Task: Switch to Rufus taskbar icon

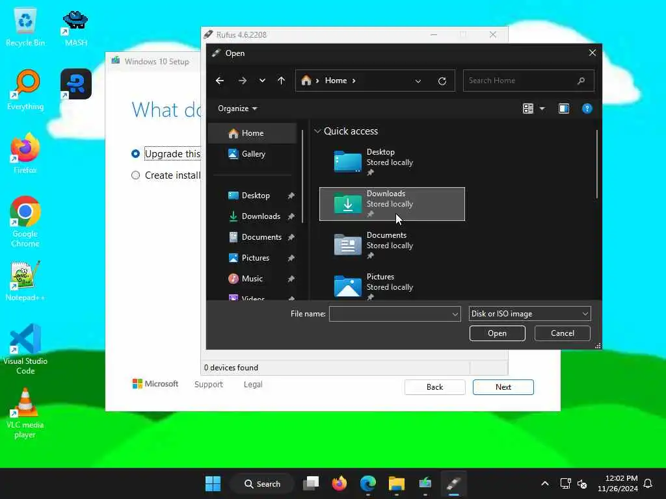Action: tap(453, 483)
